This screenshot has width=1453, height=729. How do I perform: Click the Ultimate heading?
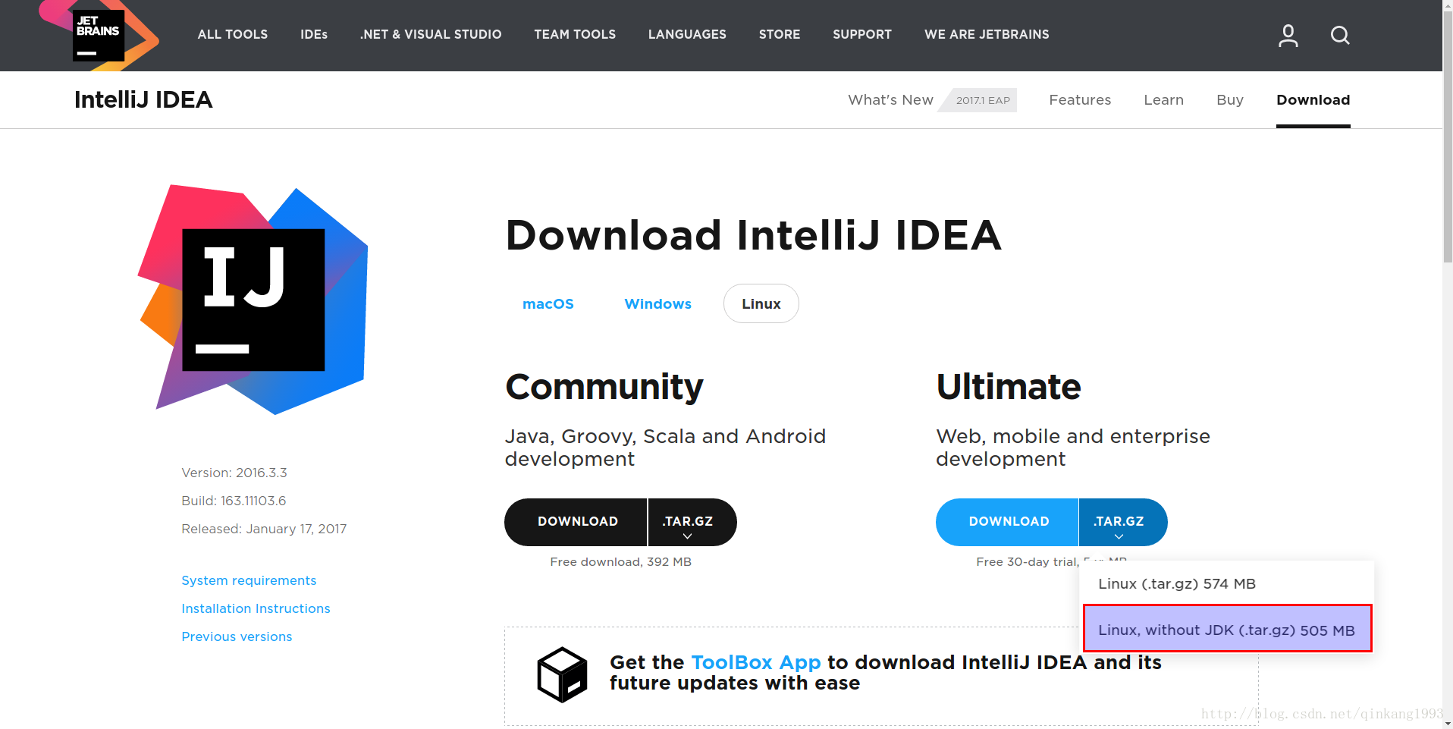click(1009, 387)
